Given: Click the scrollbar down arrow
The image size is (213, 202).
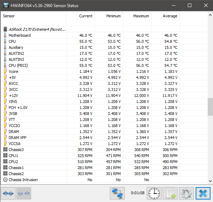Looking at the screenshot, I should pos(210,181).
